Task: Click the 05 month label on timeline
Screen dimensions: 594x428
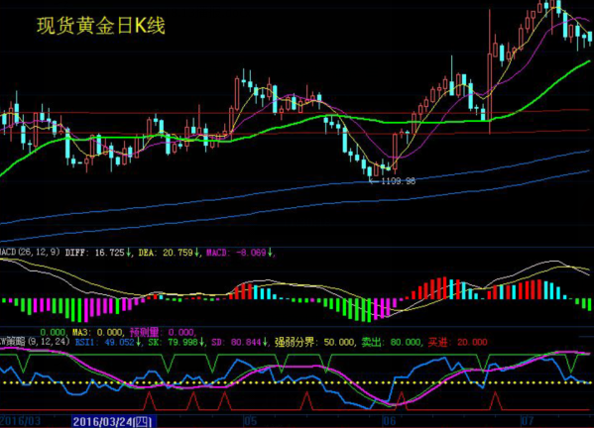Action: (250, 421)
